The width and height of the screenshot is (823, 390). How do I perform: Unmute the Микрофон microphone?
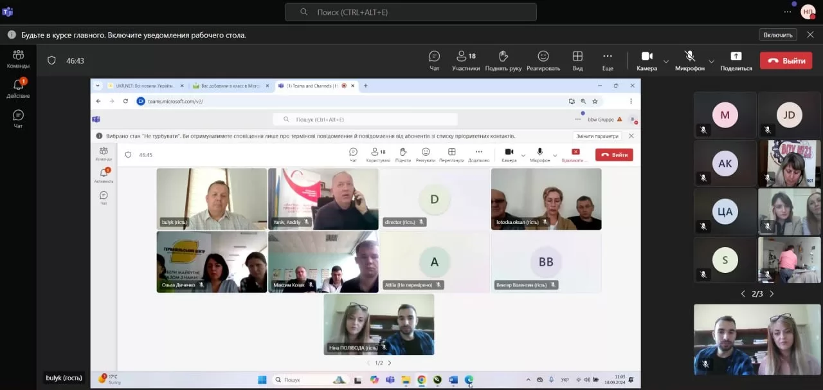click(690, 60)
